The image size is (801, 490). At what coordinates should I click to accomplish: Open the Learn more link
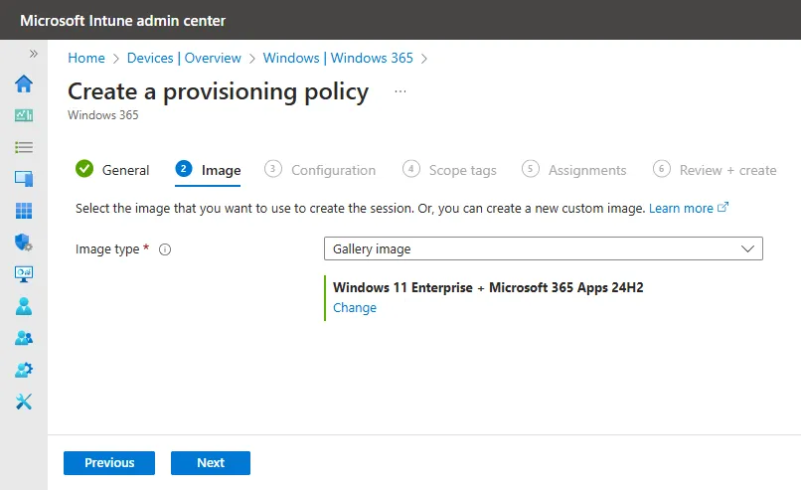[x=688, y=208]
